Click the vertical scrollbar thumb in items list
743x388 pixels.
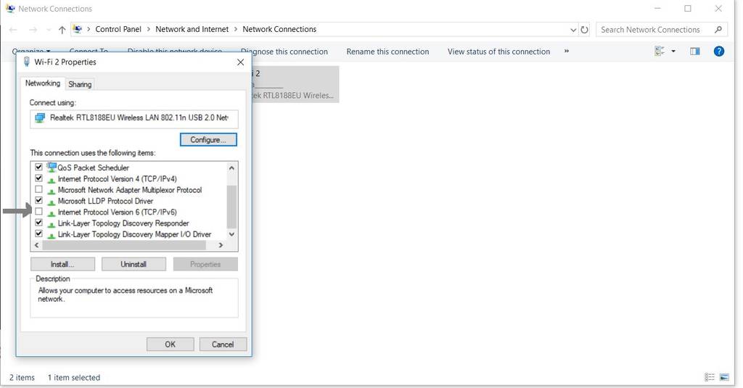coord(231,207)
